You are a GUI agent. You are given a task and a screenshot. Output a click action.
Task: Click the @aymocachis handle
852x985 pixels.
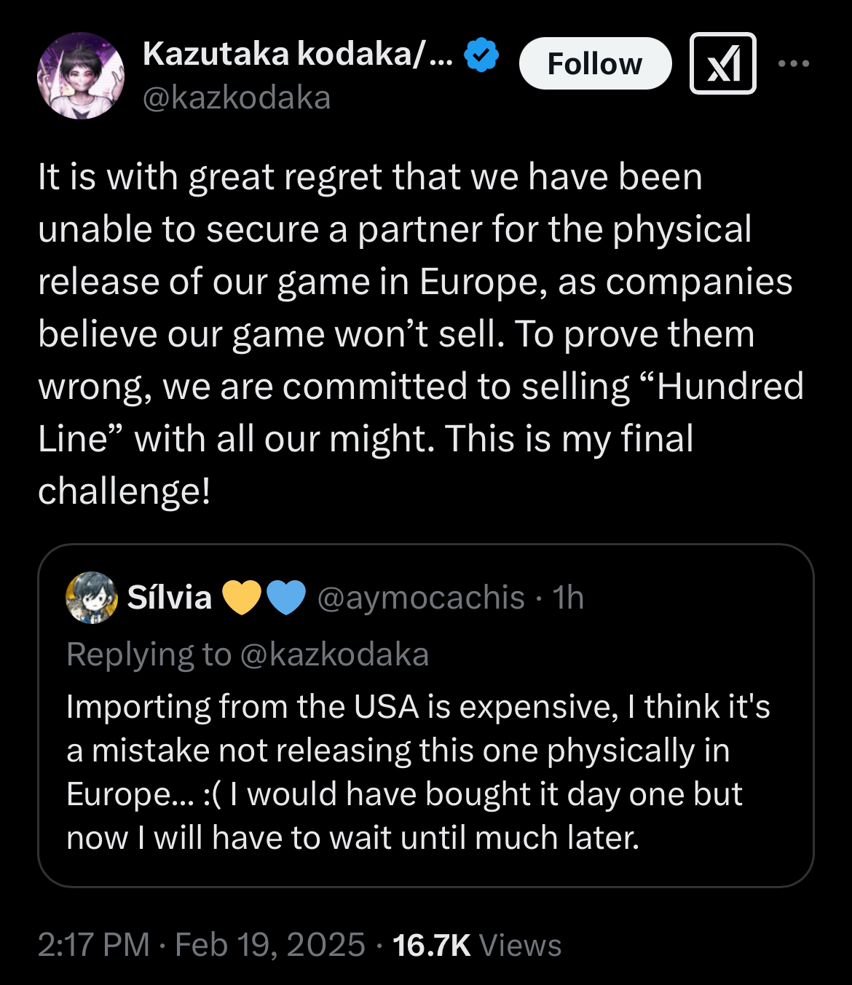pyautogui.click(x=421, y=598)
